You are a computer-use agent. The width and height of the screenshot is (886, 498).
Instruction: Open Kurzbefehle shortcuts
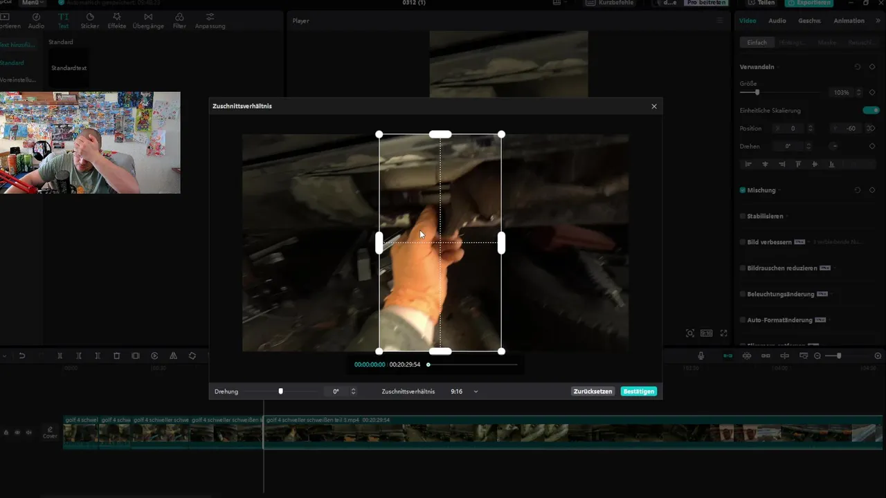coord(610,3)
